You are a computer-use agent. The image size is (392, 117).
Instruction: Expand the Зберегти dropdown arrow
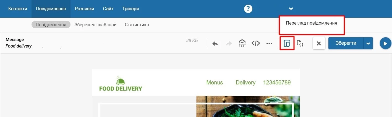tap(368, 43)
